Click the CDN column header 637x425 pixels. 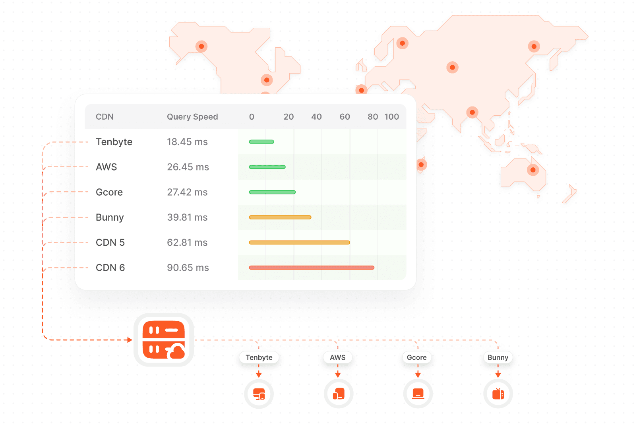(105, 117)
